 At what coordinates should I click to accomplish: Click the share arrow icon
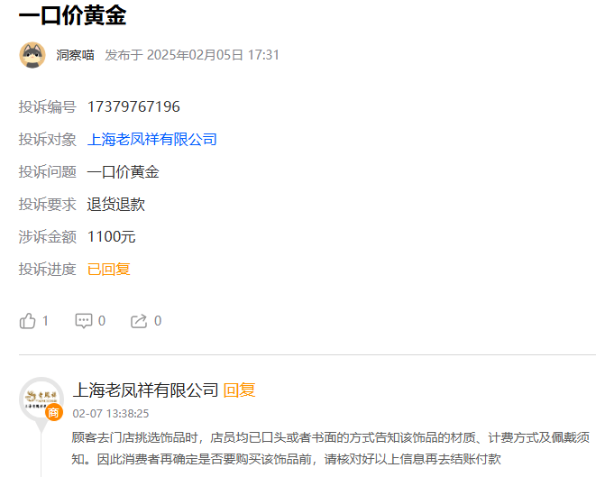[x=139, y=321]
